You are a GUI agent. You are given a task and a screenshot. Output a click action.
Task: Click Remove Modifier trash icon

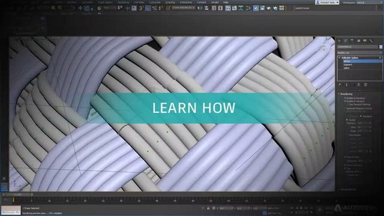tap(359, 85)
